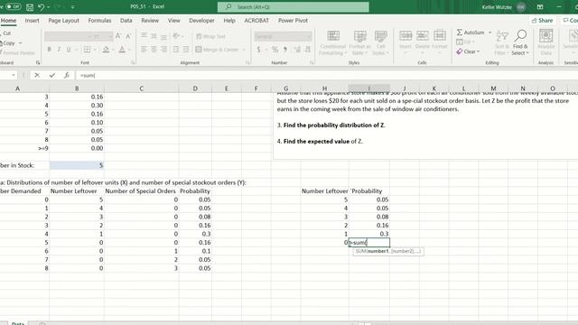Switch to the Review tab
Image resolution: width=578 pixels, height=325 pixels.
[x=150, y=21]
